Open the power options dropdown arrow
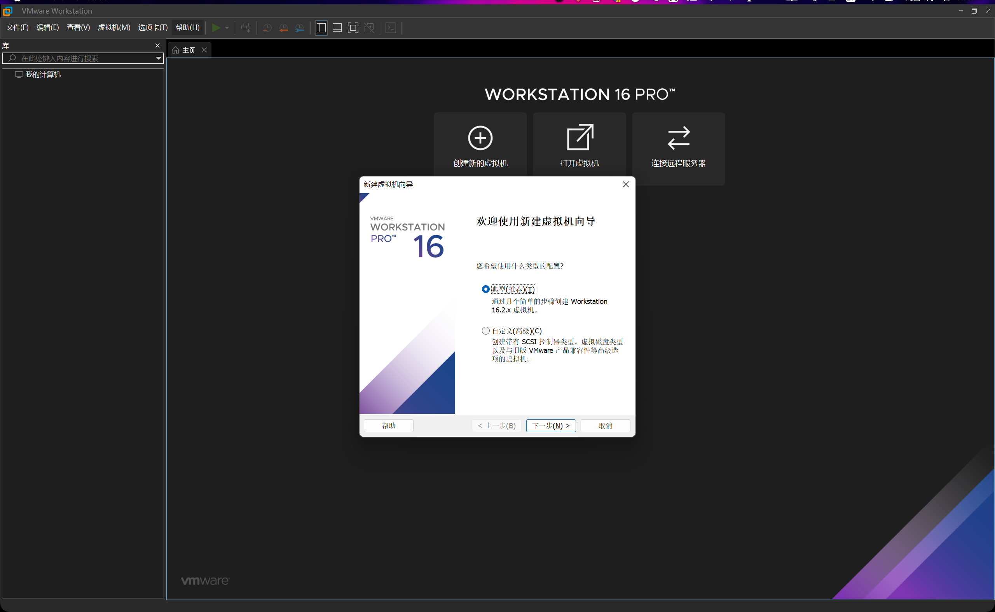This screenshot has width=995, height=612. [x=227, y=28]
